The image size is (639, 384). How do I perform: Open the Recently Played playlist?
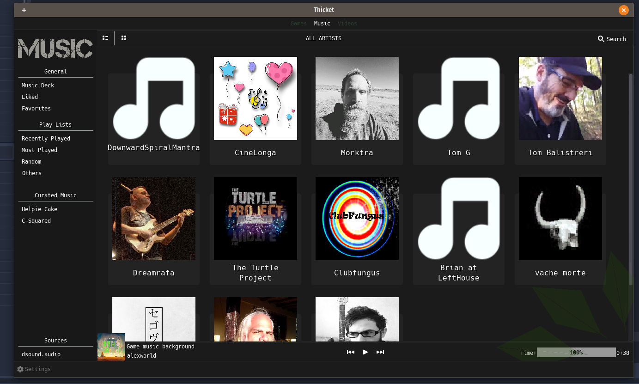pyautogui.click(x=46, y=139)
